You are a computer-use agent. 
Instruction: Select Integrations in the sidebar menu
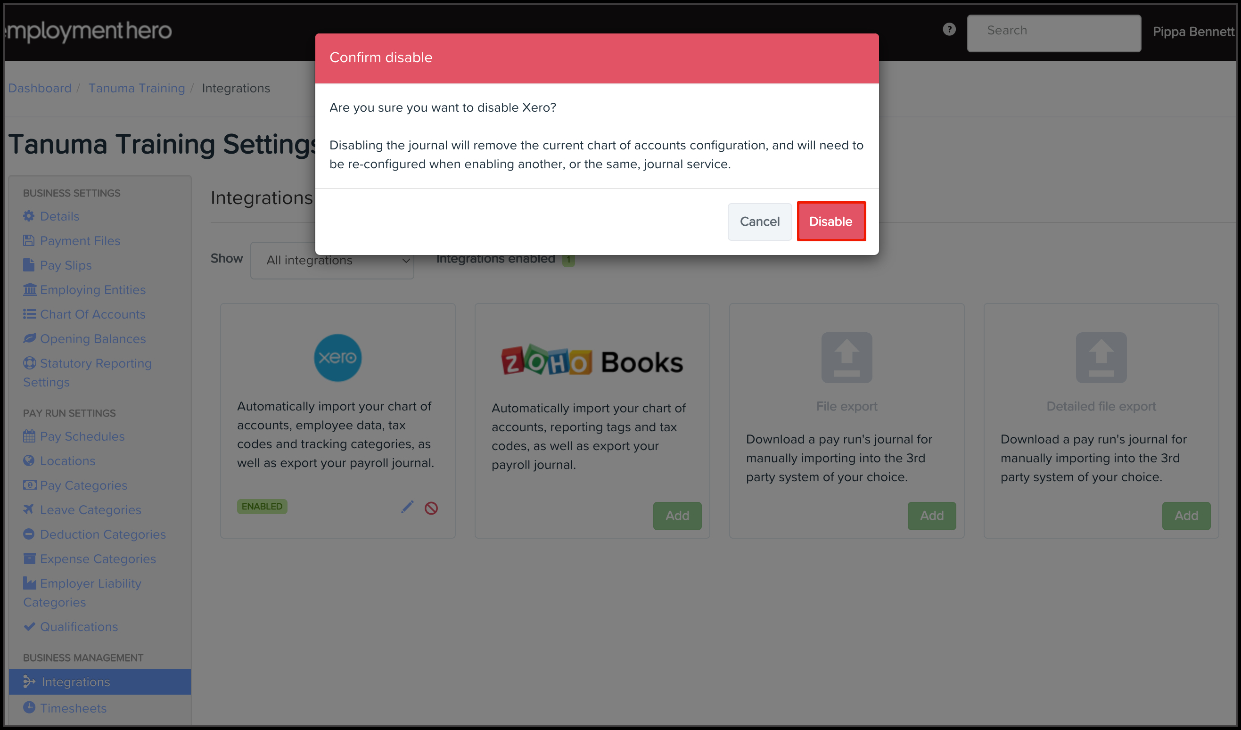pyautogui.click(x=100, y=682)
